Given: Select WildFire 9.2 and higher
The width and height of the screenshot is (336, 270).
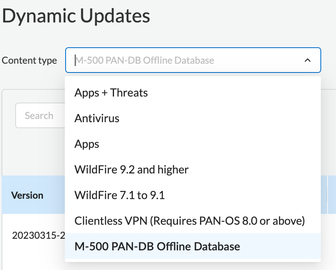Looking at the screenshot, I should click(x=193, y=169).
